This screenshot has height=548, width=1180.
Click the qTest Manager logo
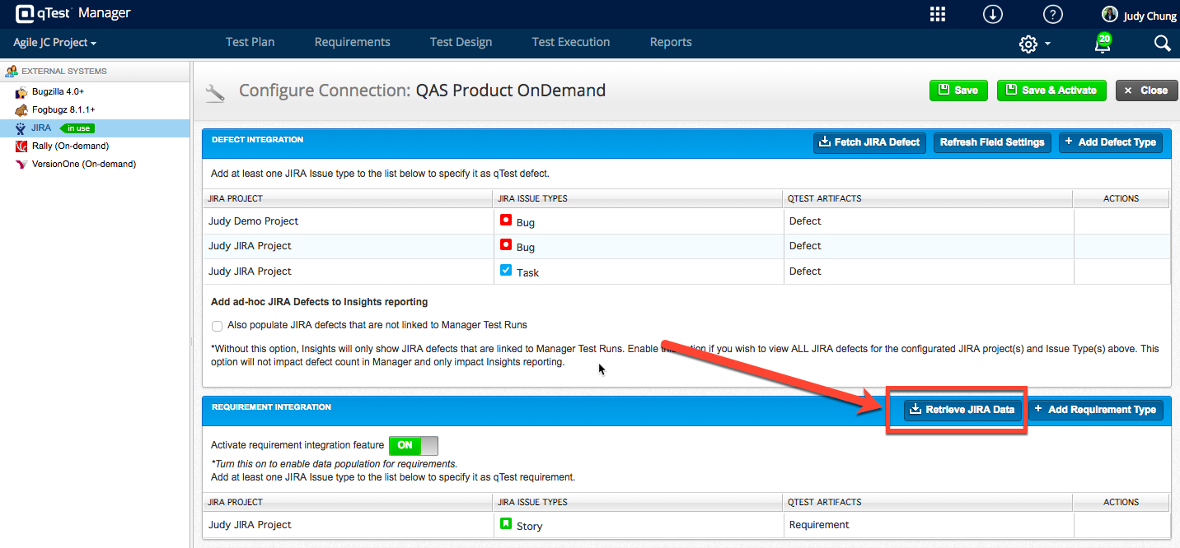(73, 13)
